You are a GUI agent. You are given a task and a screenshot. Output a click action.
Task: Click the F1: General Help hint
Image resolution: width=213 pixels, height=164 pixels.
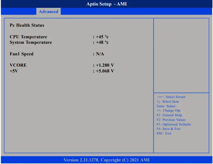(169, 115)
